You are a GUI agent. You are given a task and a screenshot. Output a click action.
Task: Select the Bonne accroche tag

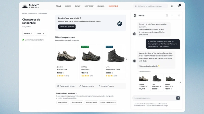(x=77, y=102)
